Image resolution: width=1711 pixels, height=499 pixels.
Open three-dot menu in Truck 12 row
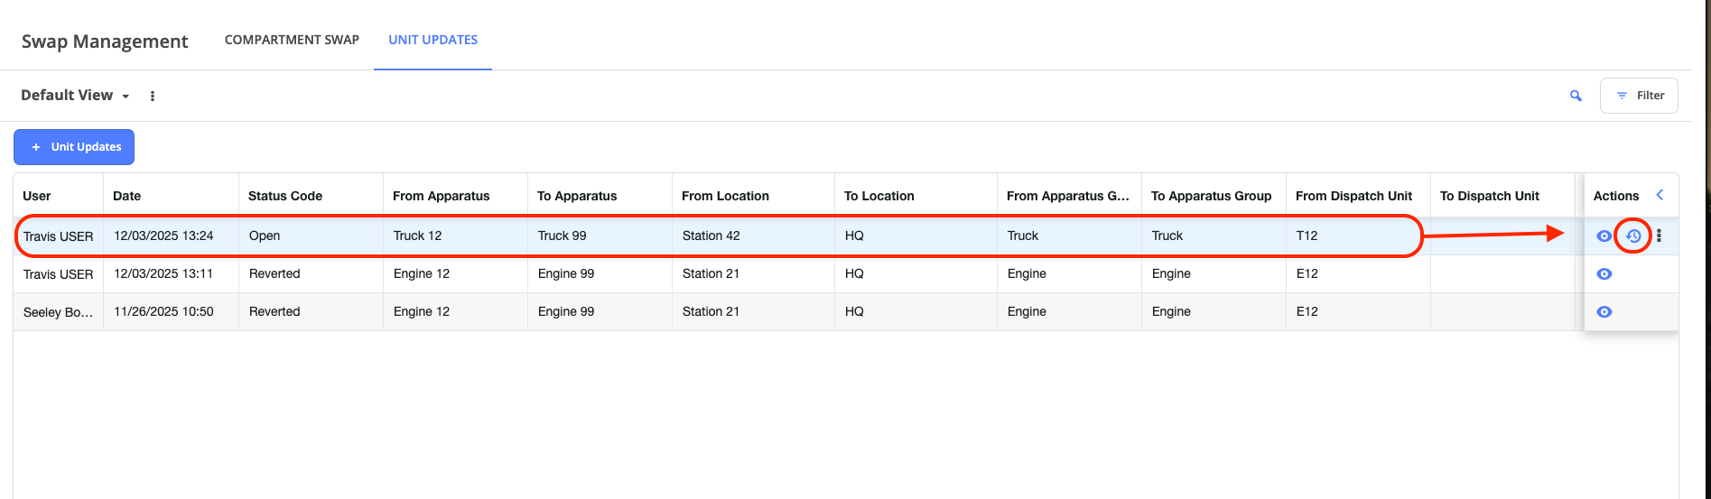(x=1659, y=236)
